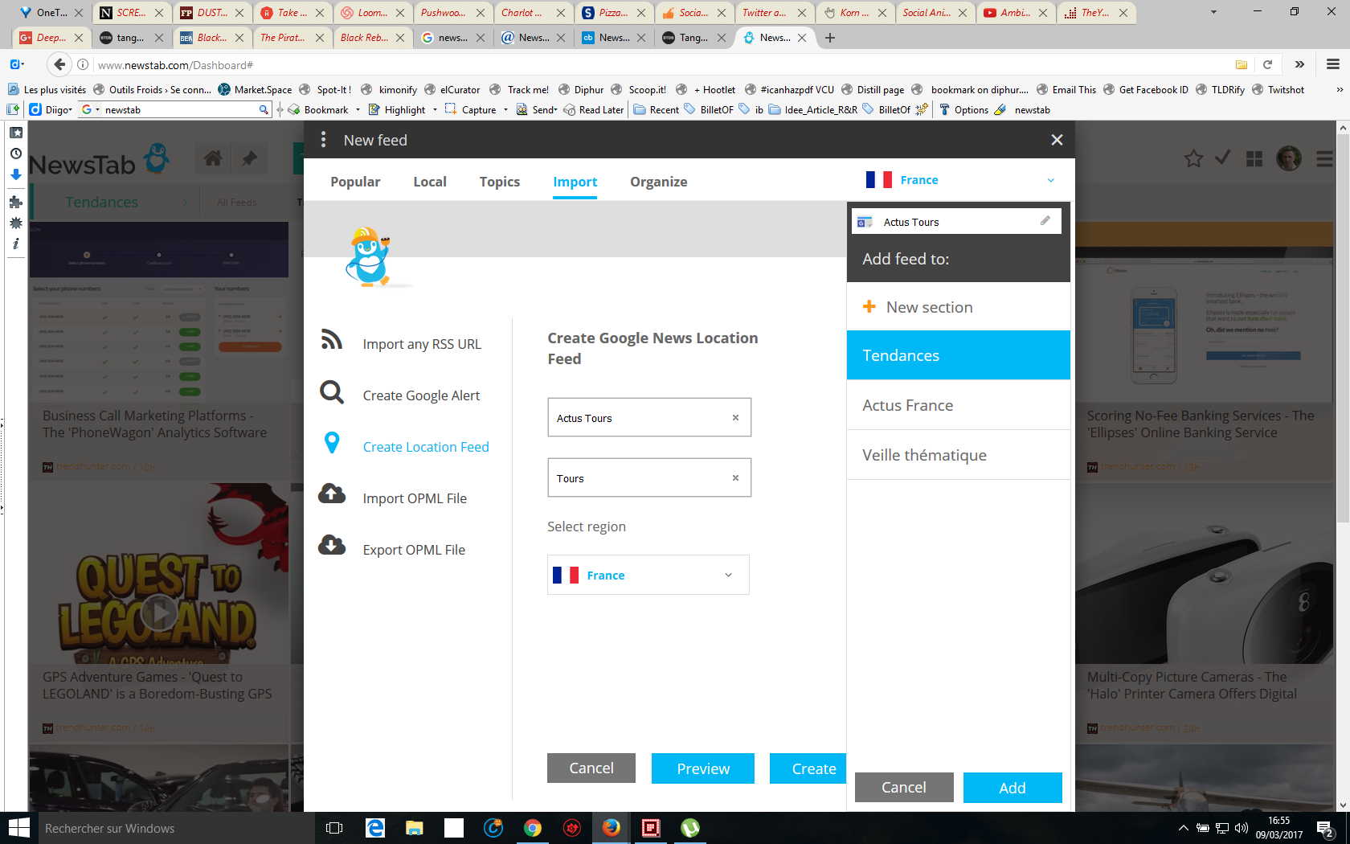Click the pencil edit icon next to Actus Tours

pos(1045,220)
